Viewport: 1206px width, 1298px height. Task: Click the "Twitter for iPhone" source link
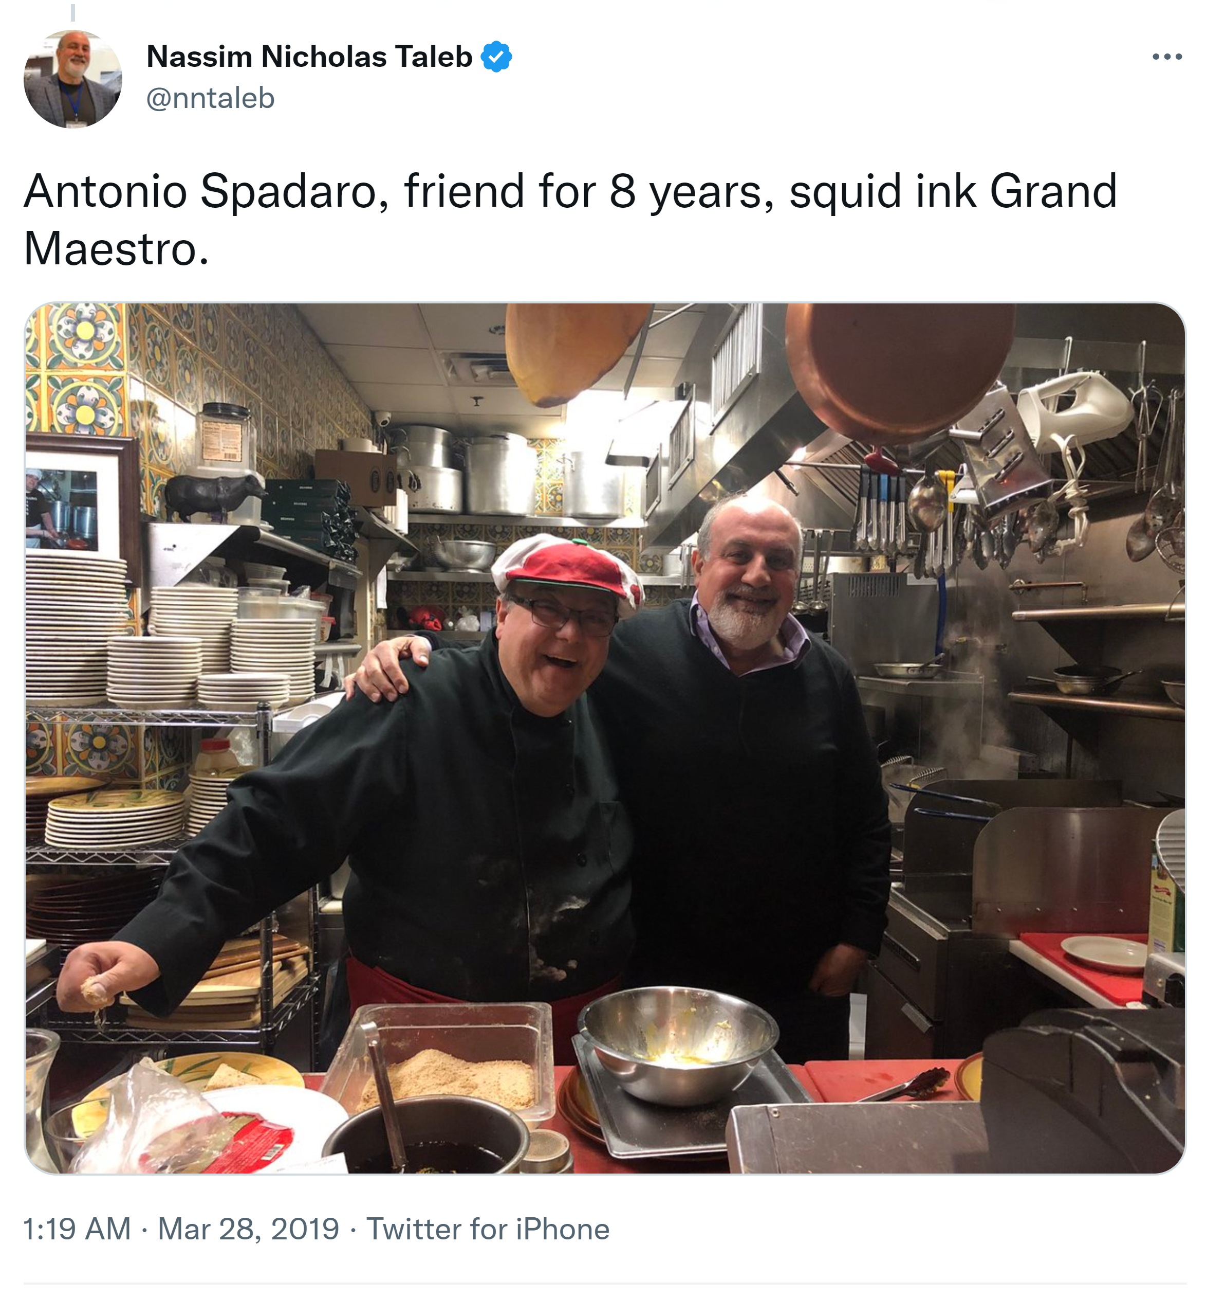487,1229
